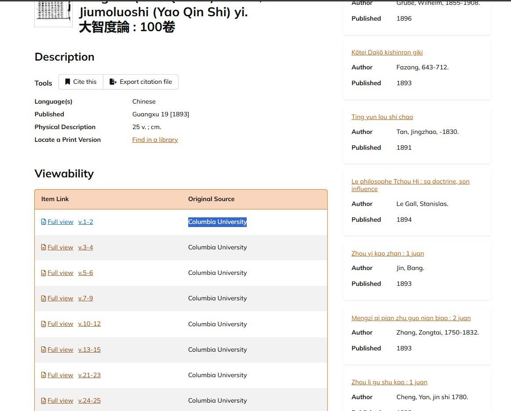Open the book cover thumbnail image
This screenshot has height=411, width=511.
53,12
